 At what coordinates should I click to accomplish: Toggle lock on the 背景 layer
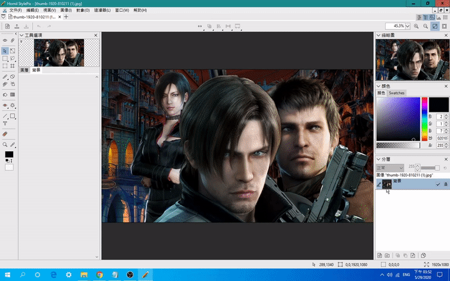click(x=446, y=184)
